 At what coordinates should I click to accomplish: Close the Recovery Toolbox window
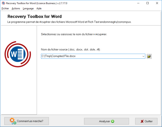157,3
